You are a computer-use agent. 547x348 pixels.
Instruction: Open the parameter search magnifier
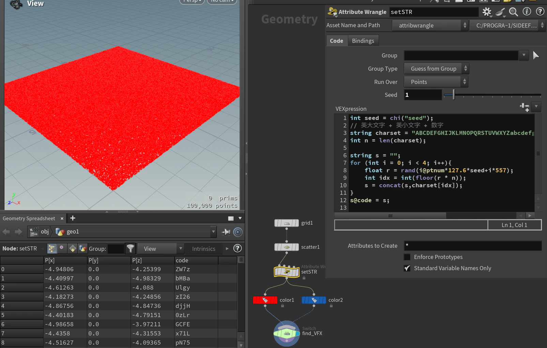click(513, 12)
